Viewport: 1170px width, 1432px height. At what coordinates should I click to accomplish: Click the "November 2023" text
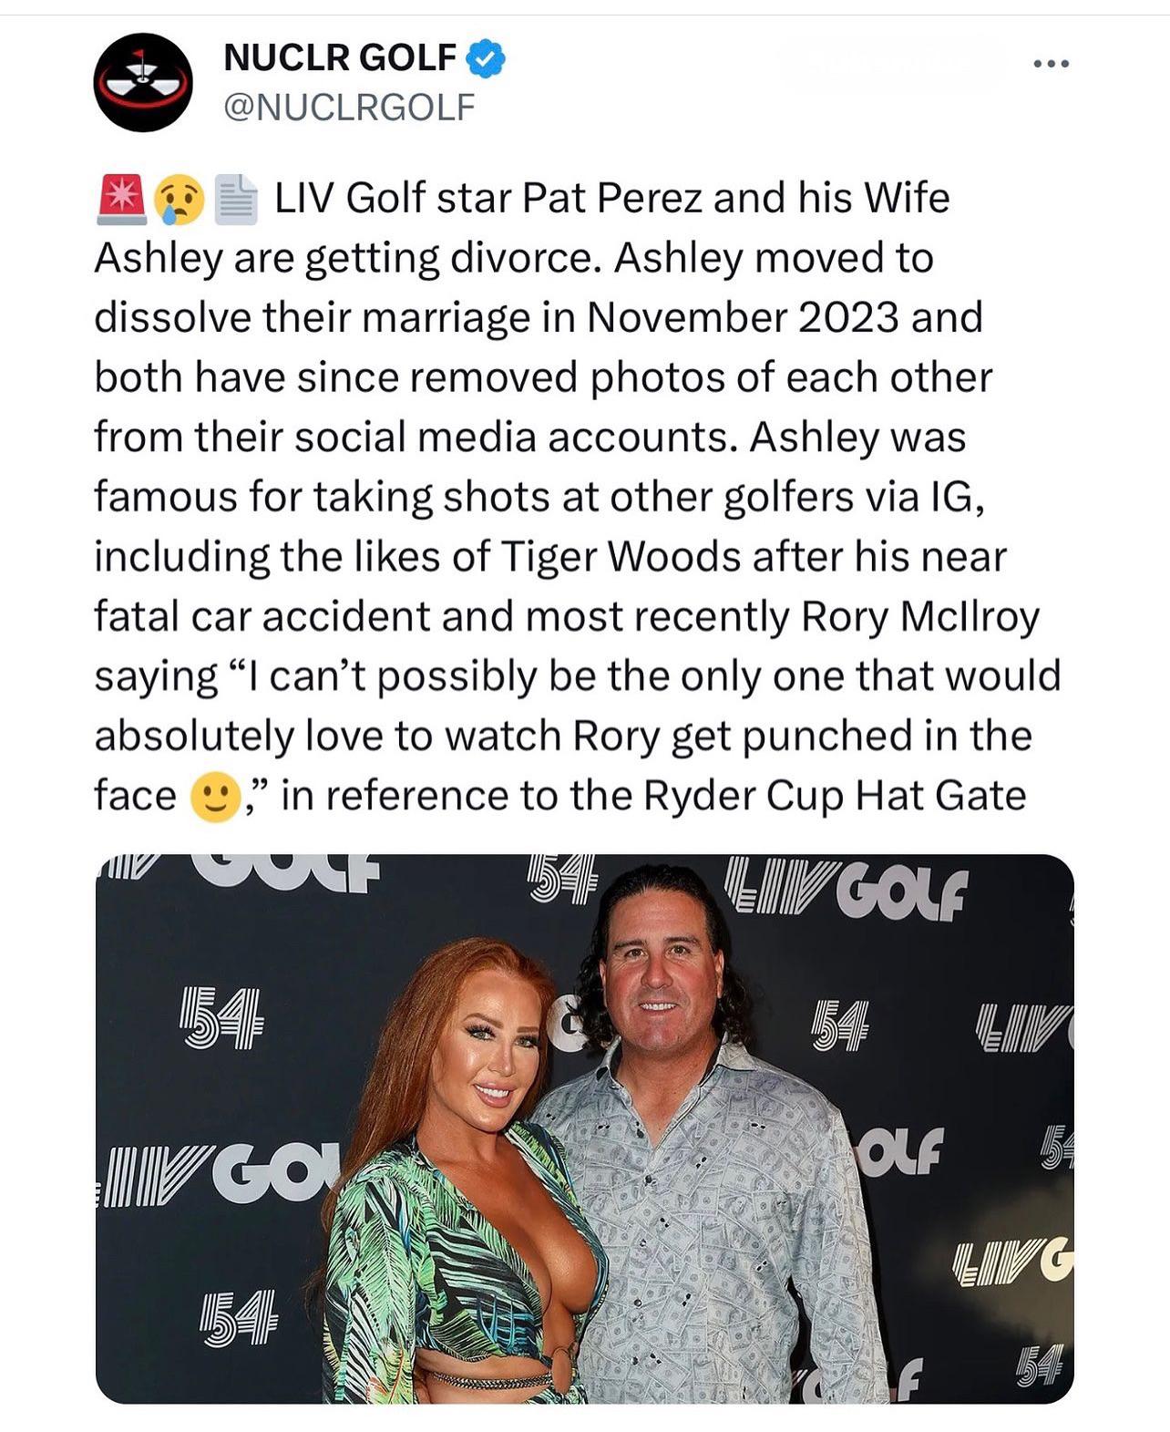[x=742, y=318]
